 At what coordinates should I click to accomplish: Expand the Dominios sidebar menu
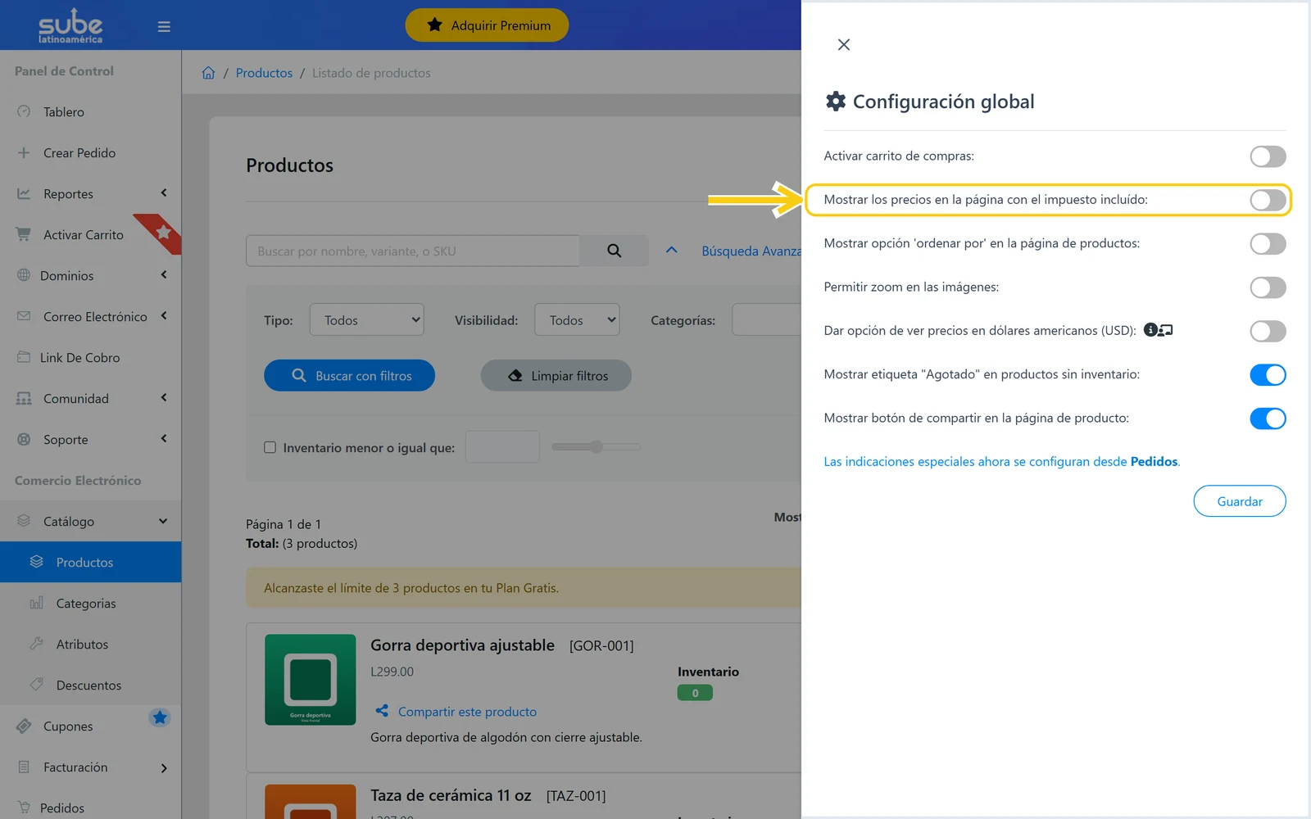[x=91, y=275]
